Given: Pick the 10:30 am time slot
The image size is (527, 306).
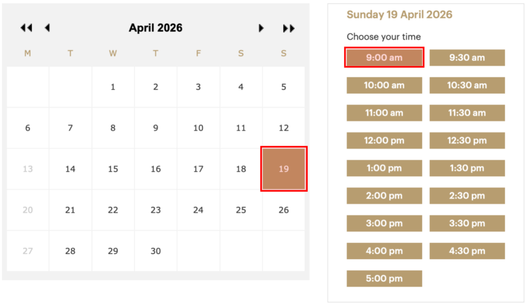Looking at the screenshot, I should (x=467, y=85).
